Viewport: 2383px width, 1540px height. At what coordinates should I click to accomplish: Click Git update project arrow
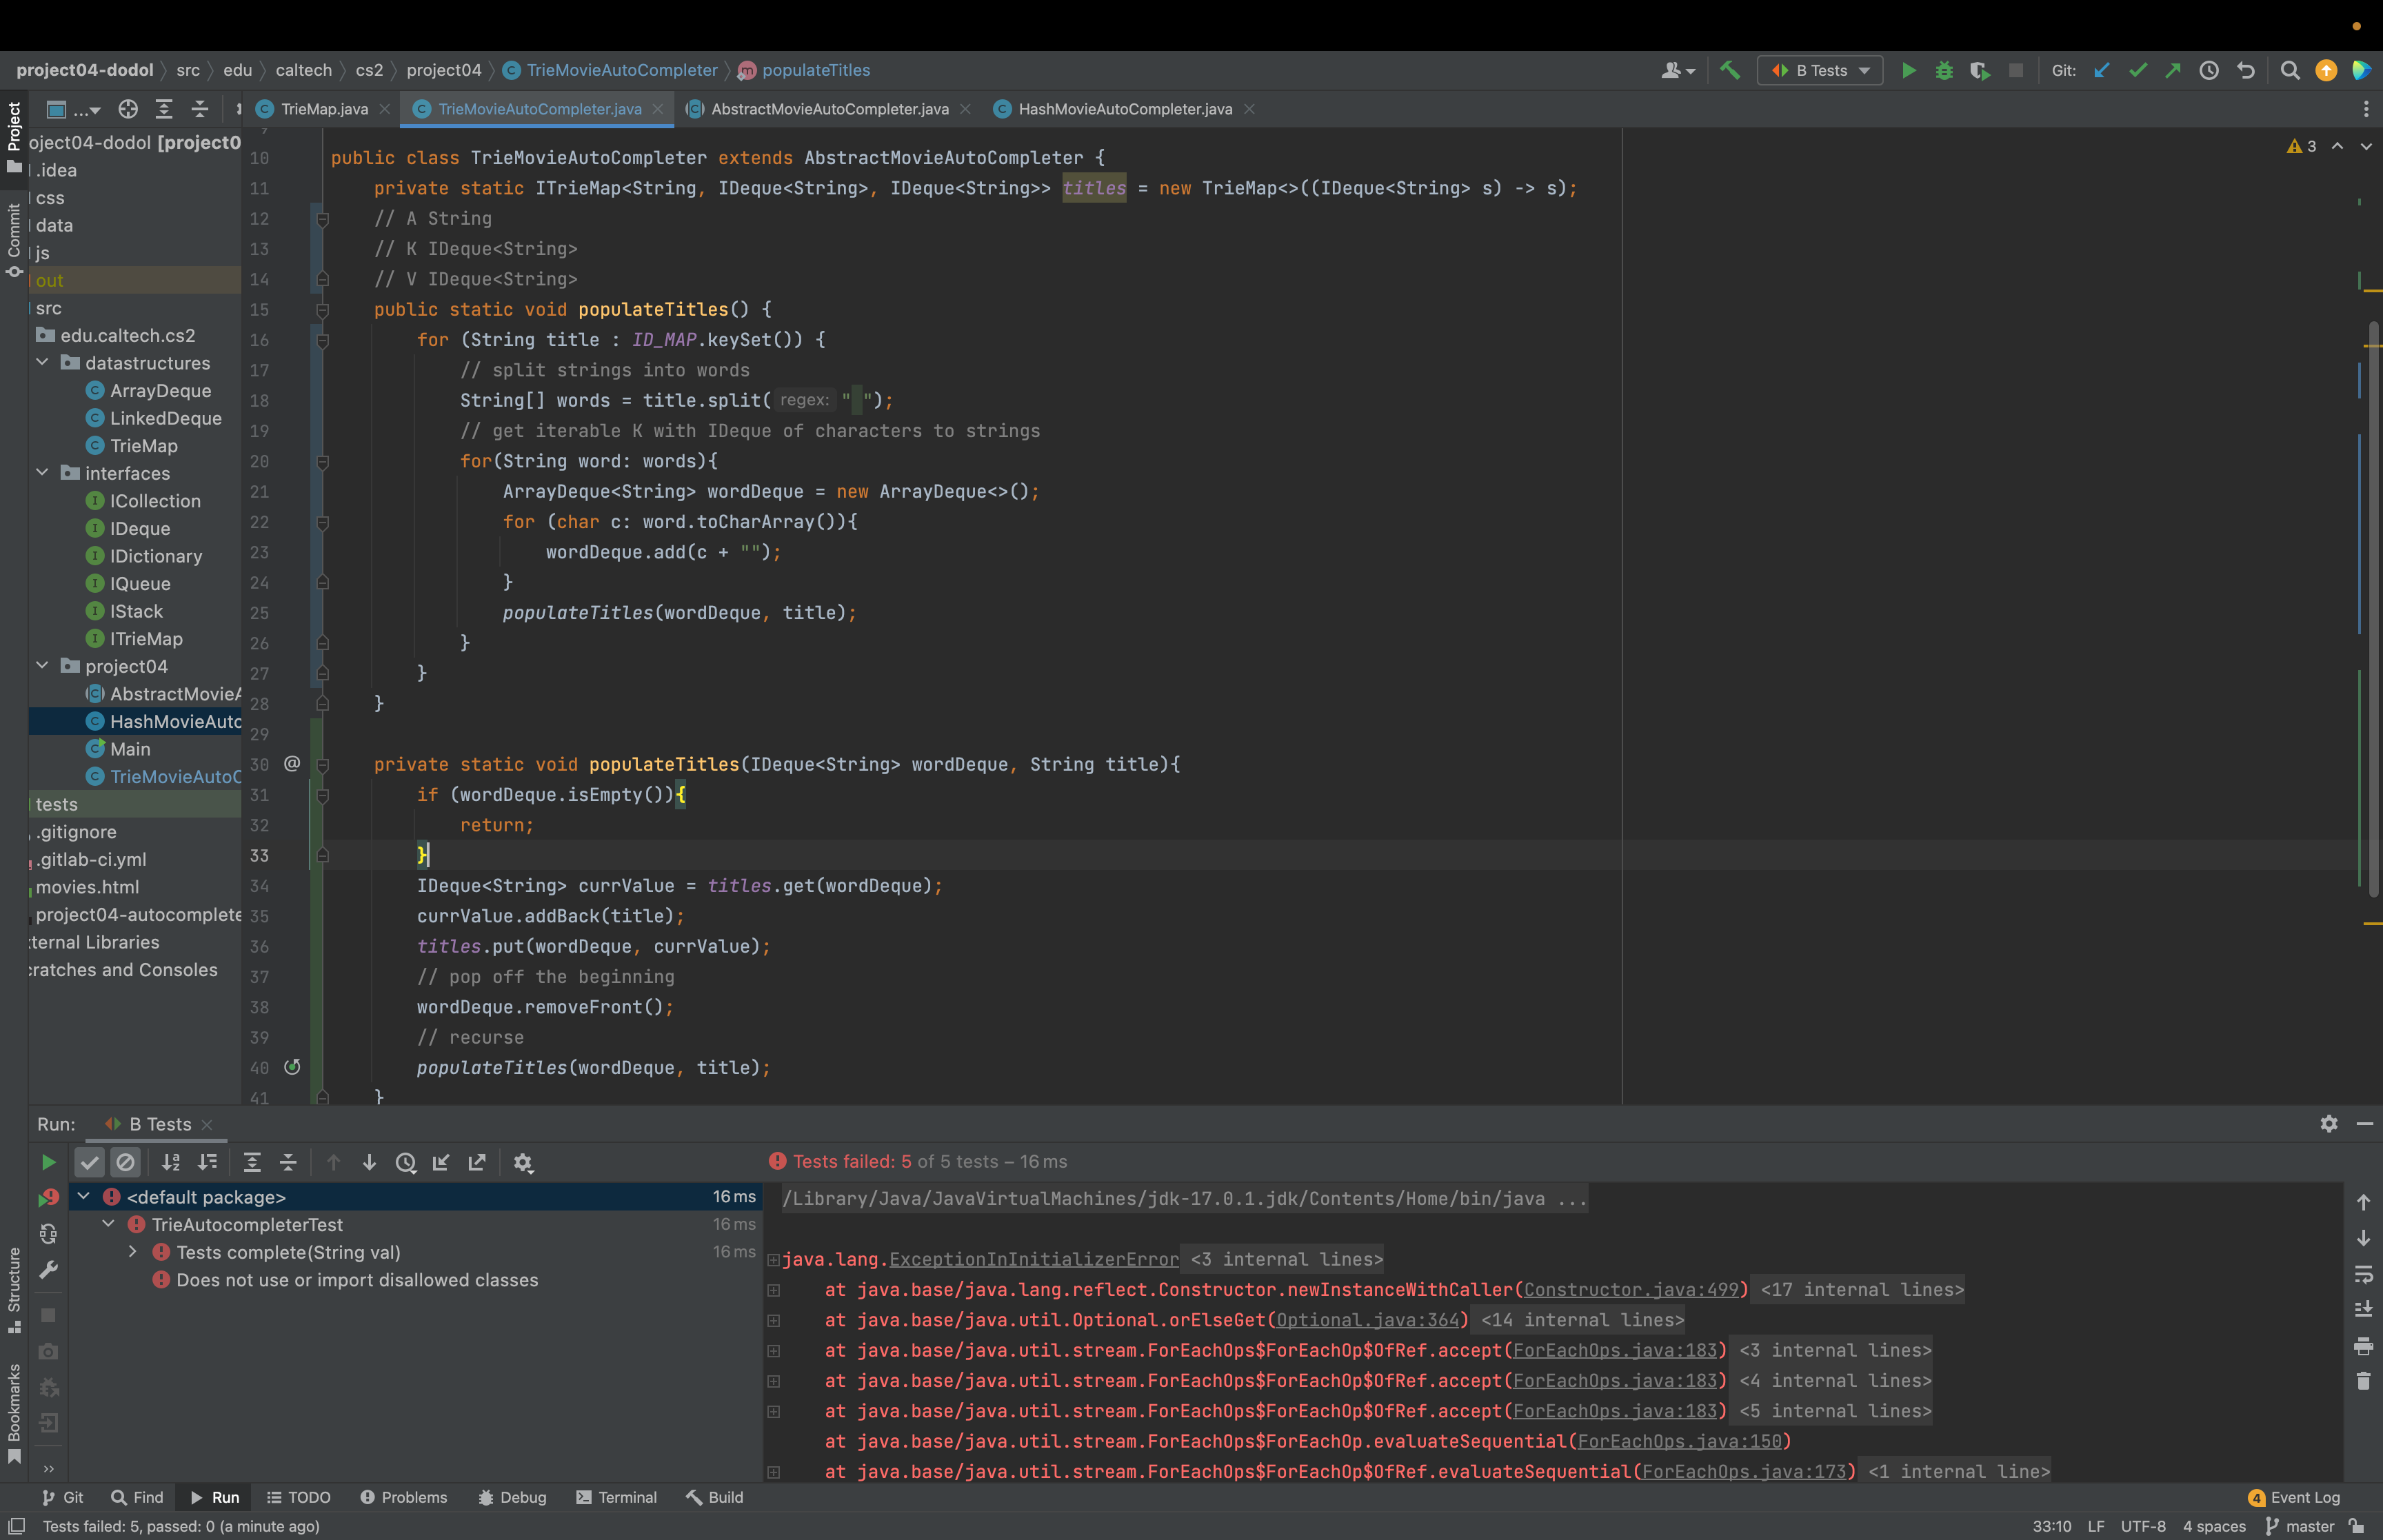pos(2101,70)
